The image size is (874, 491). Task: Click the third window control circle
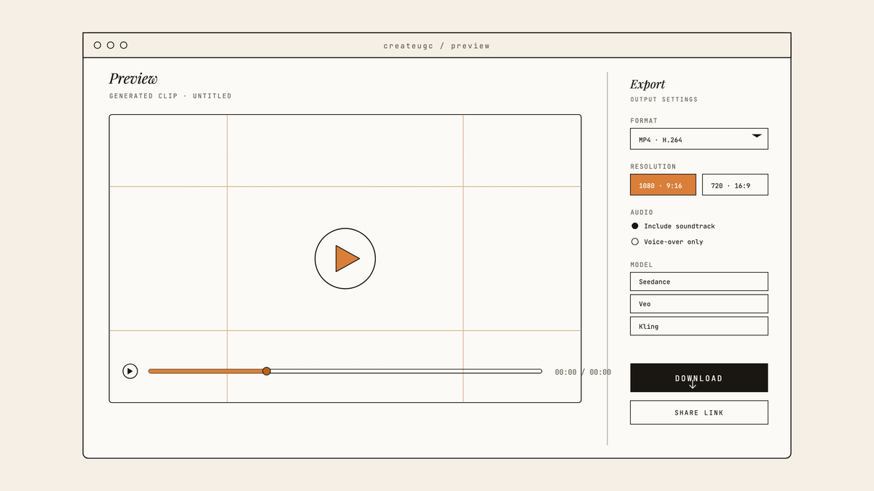(124, 45)
